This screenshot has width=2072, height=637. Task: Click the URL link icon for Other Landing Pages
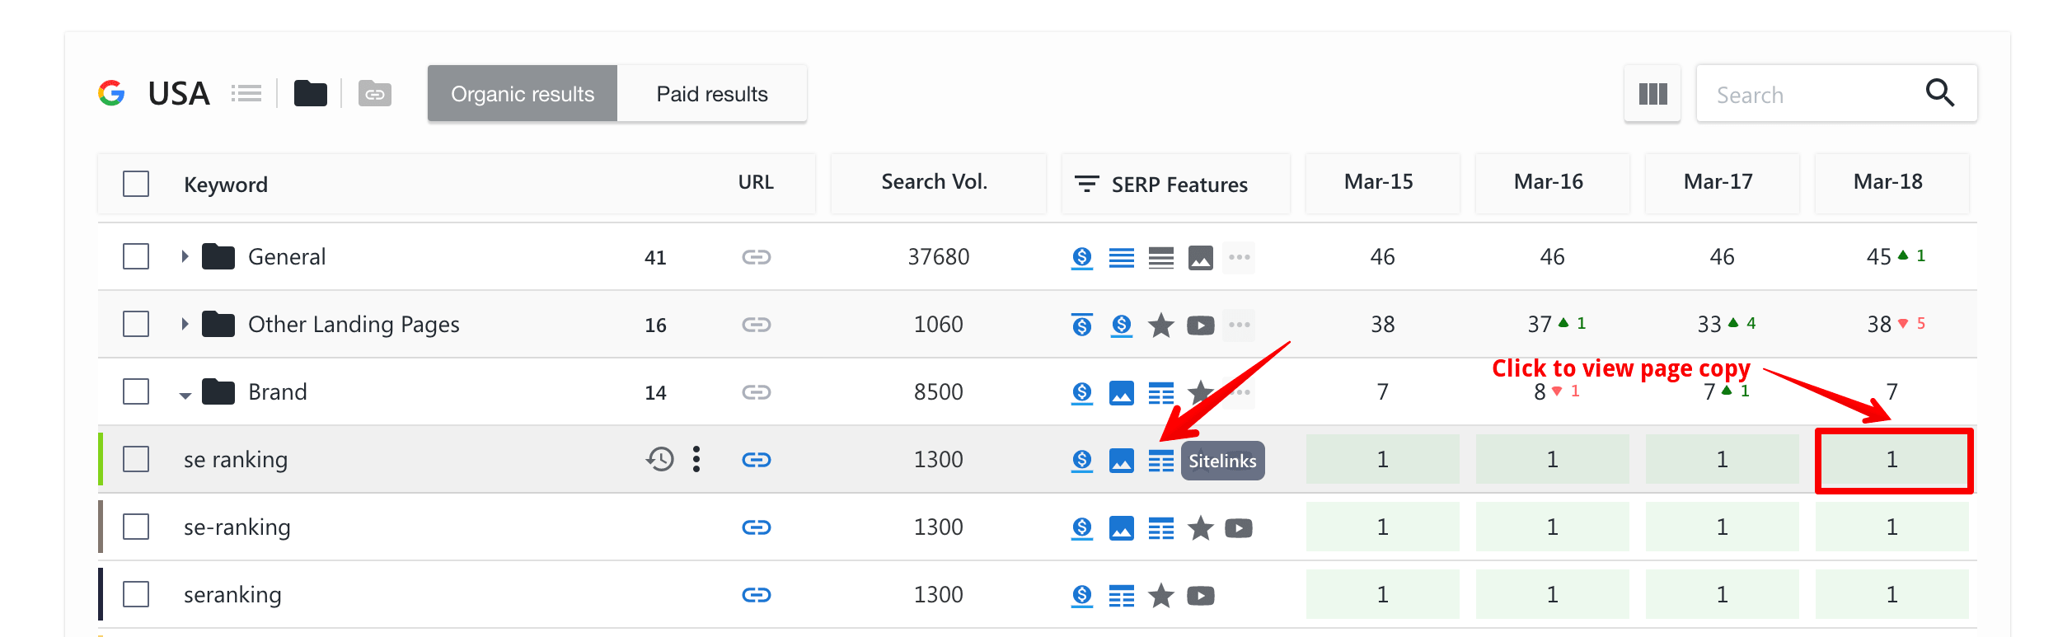tap(756, 325)
